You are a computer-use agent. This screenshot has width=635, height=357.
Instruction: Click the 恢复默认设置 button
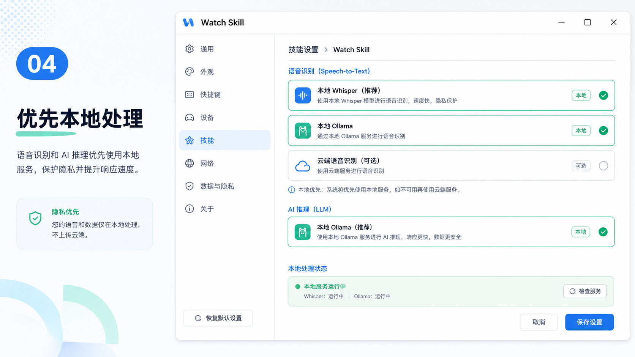coord(218,318)
